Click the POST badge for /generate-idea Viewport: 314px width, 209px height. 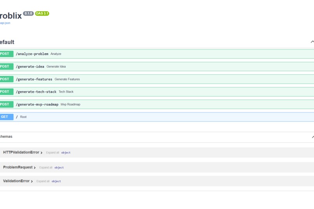tap(6, 67)
